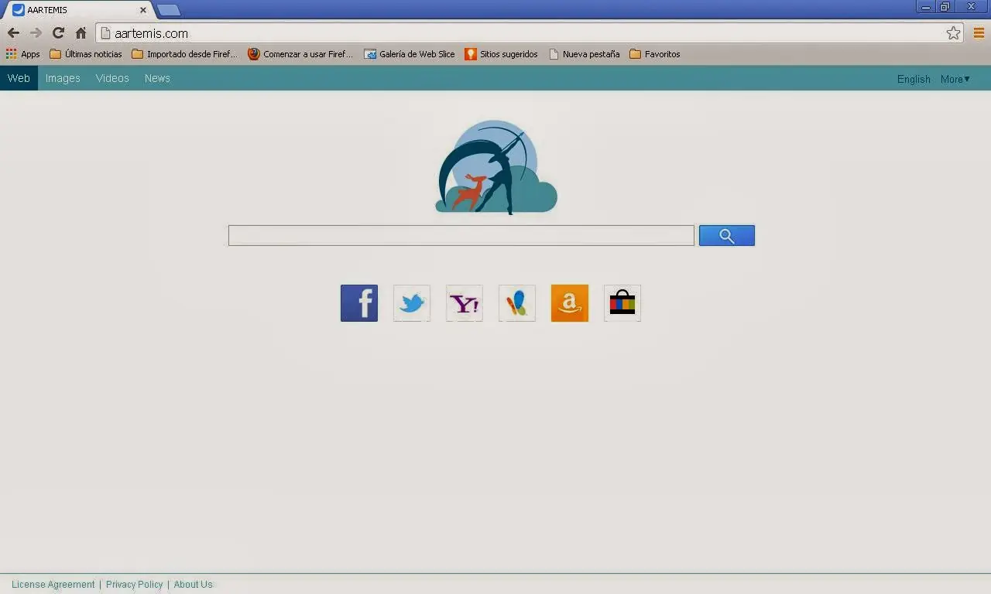Click the blue magnifier search button
The height and width of the screenshot is (594, 991).
coord(727,236)
